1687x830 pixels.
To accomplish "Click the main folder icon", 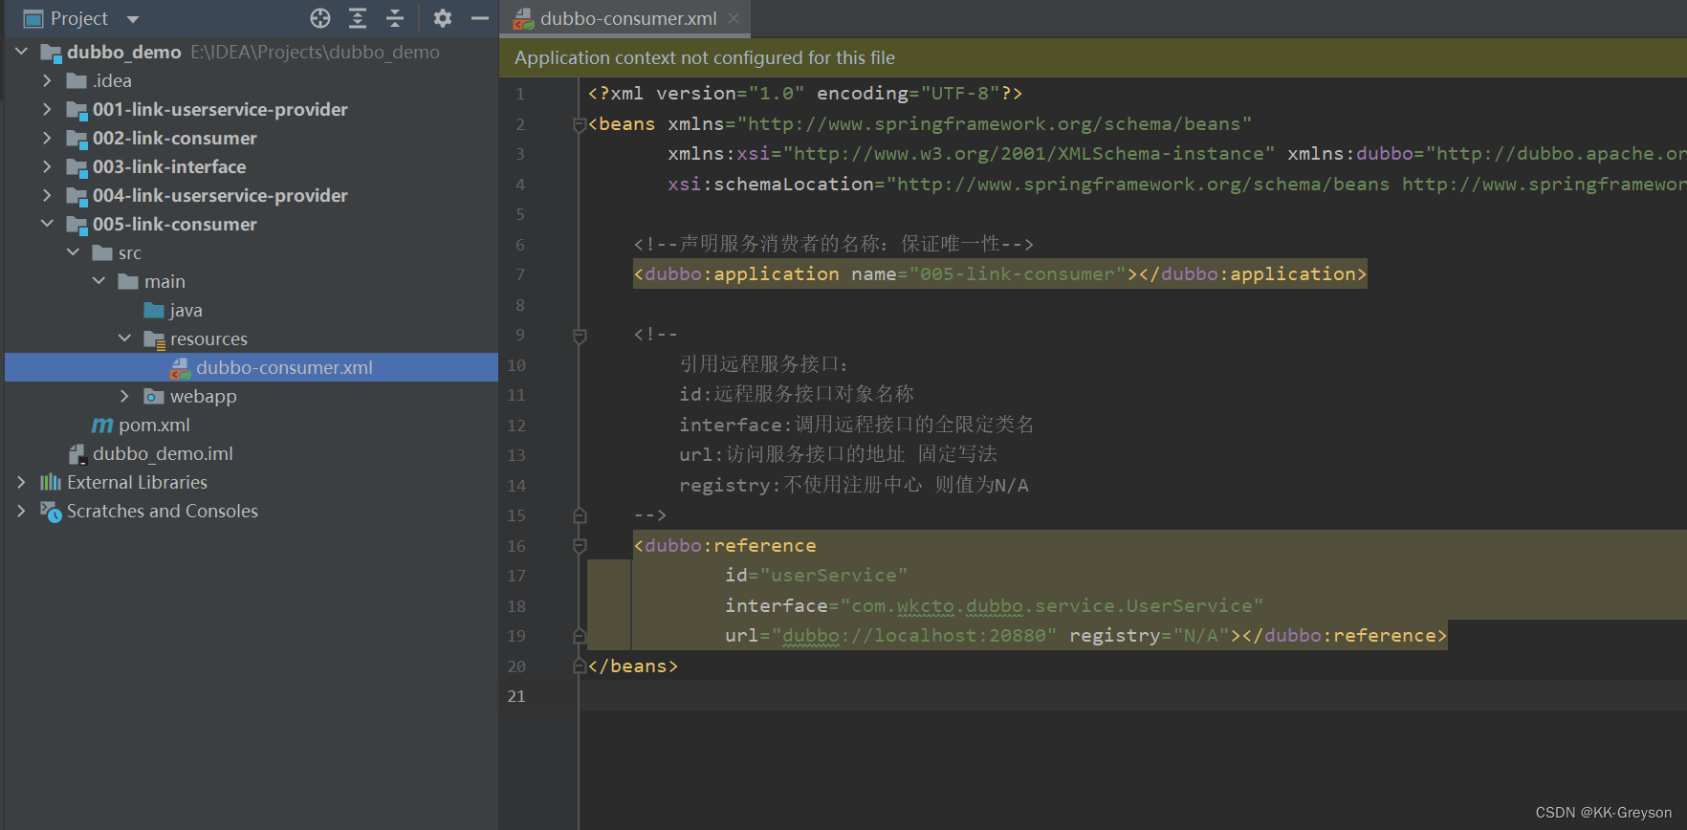I will coord(128,281).
